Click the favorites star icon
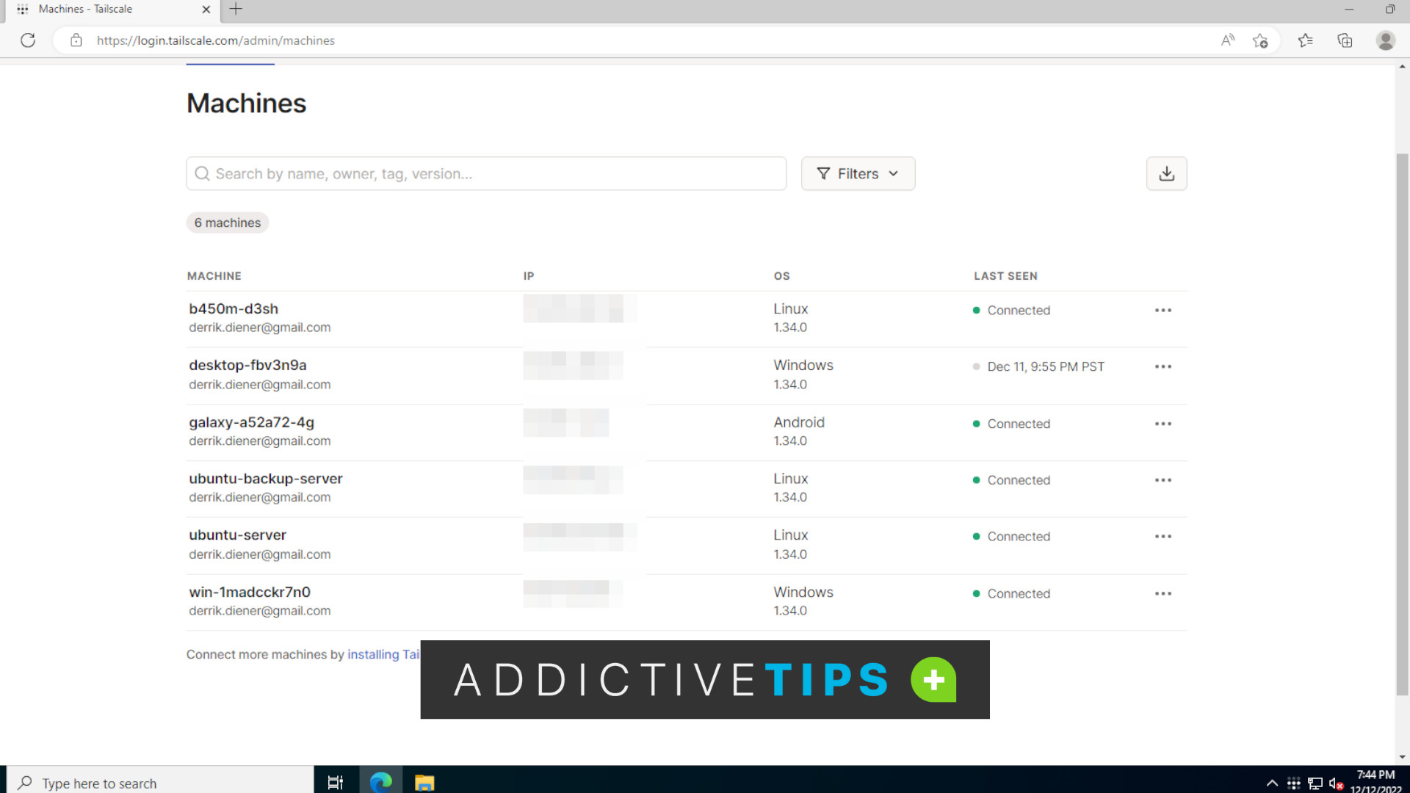This screenshot has height=793, width=1410. pos(1306,40)
